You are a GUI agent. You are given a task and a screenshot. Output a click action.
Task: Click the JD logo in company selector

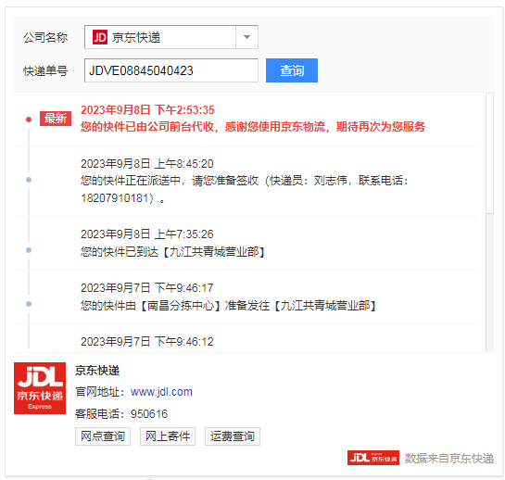[x=100, y=37]
